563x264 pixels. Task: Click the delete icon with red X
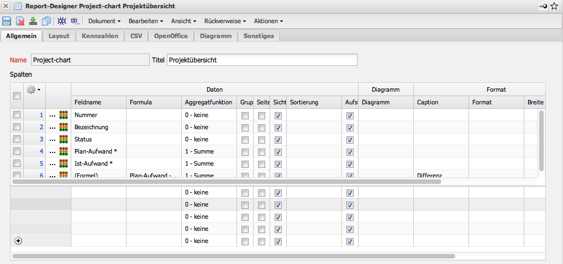20,21
